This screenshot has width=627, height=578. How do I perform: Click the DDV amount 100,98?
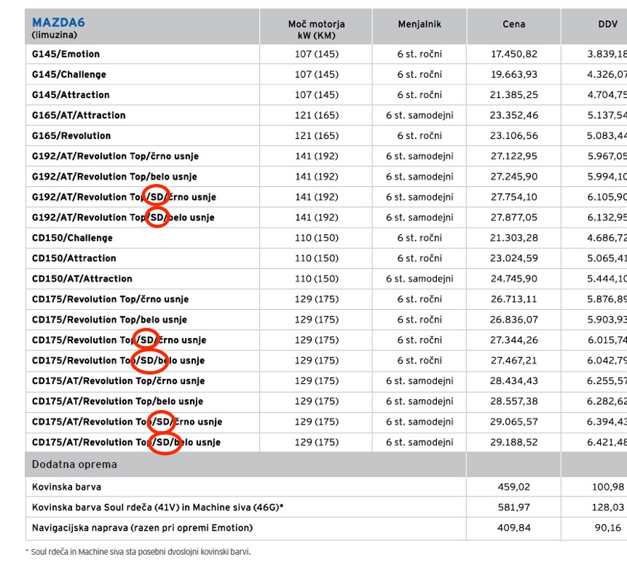point(608,487)
